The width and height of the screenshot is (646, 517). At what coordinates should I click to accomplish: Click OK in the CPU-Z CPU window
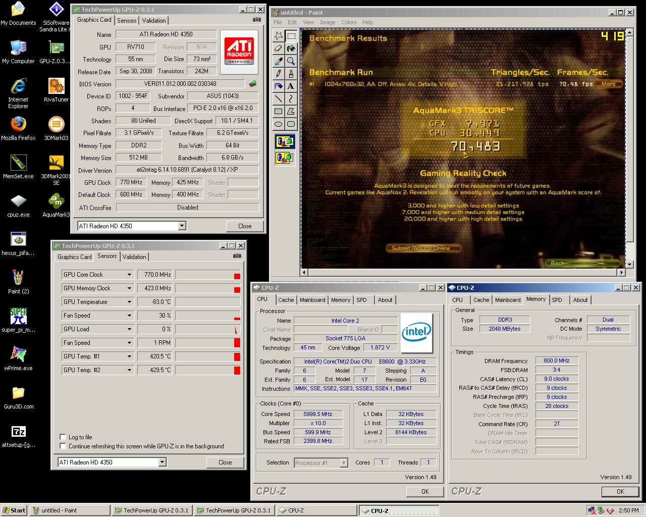point(425,491)
